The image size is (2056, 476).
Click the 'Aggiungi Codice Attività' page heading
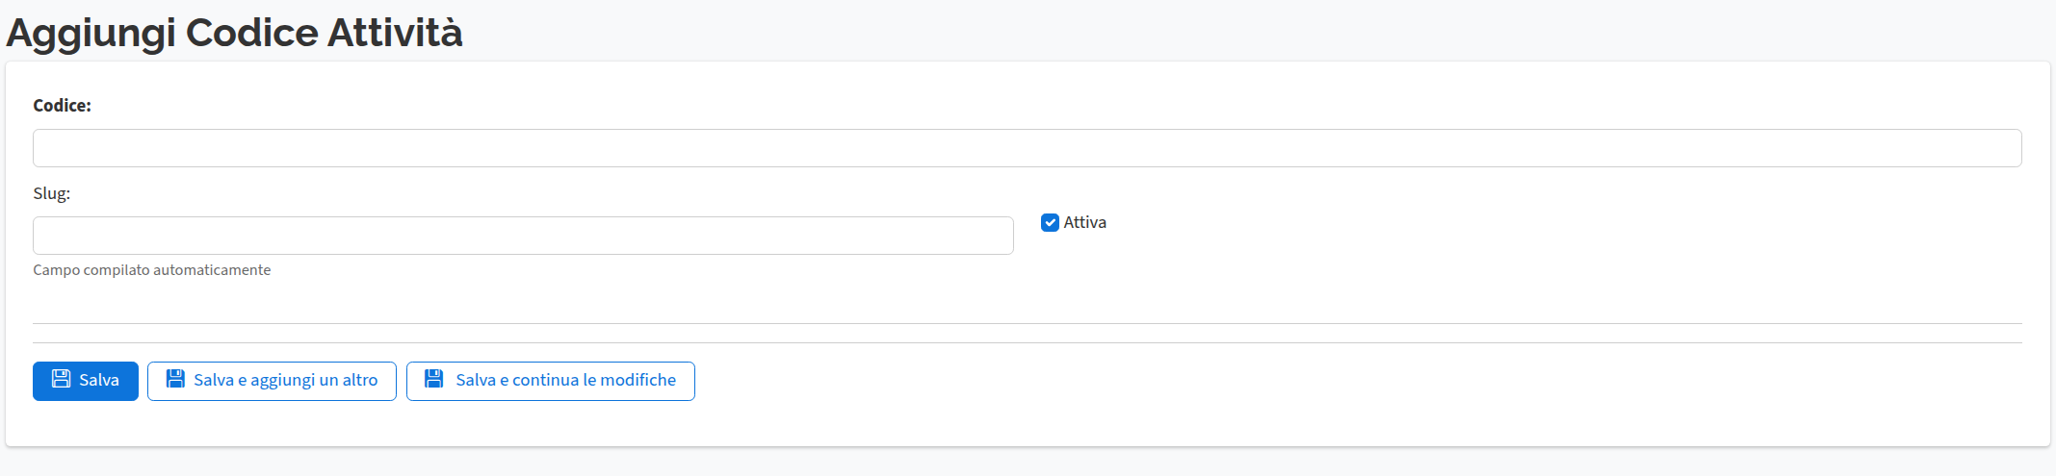(x=234, y=33)
